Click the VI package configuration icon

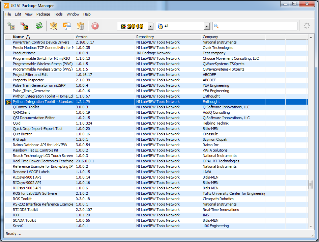(67, 26)
